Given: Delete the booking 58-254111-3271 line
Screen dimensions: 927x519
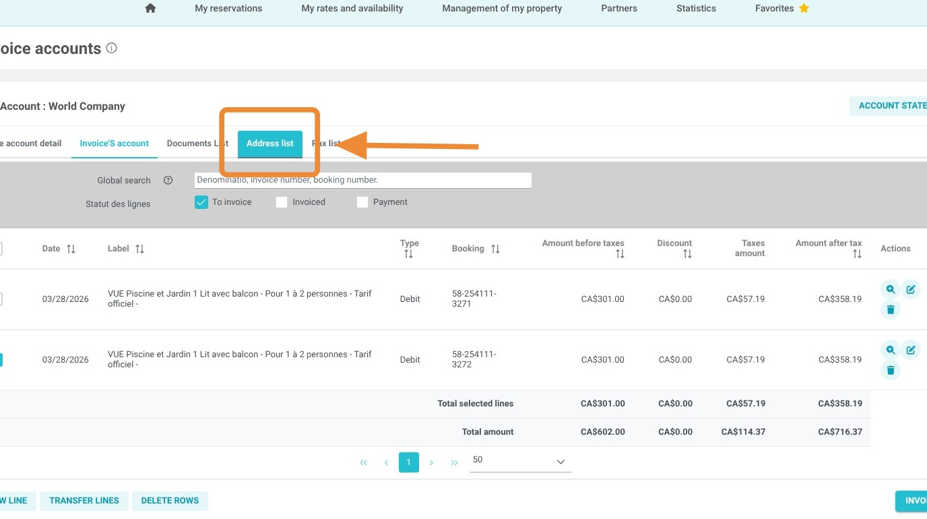Looking at the screenshot, I should 891,309.
